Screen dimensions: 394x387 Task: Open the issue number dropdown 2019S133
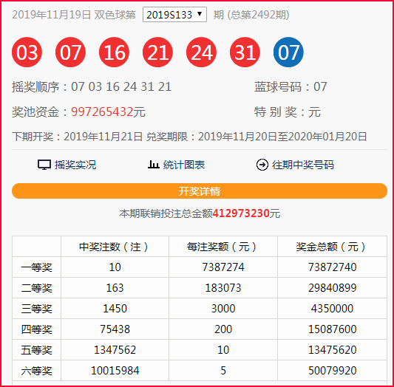(174, 15)
